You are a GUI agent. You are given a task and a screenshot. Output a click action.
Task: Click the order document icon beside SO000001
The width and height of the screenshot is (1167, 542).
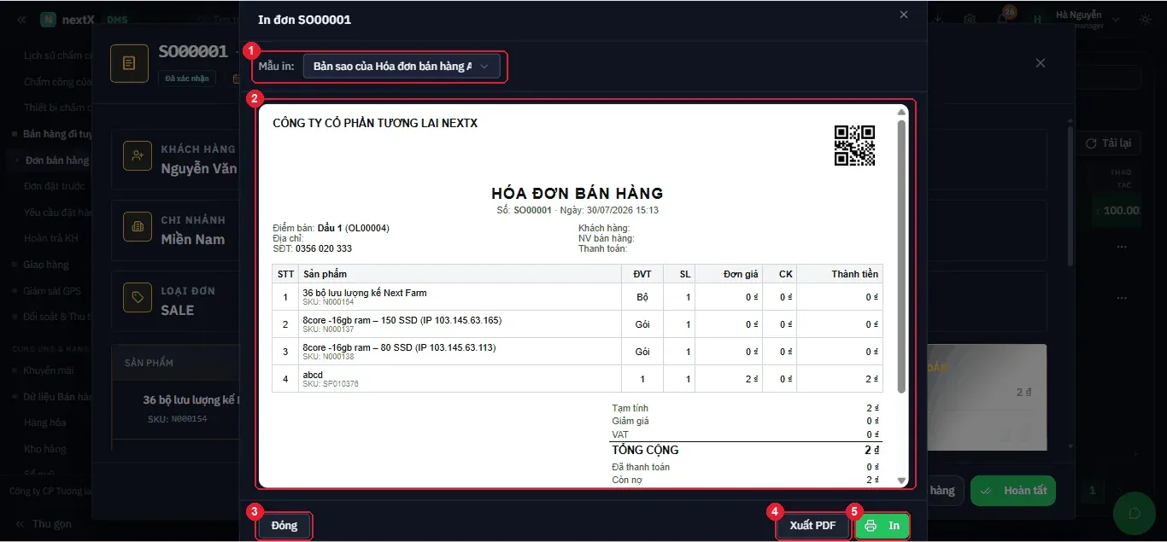(x=129, y=63)
